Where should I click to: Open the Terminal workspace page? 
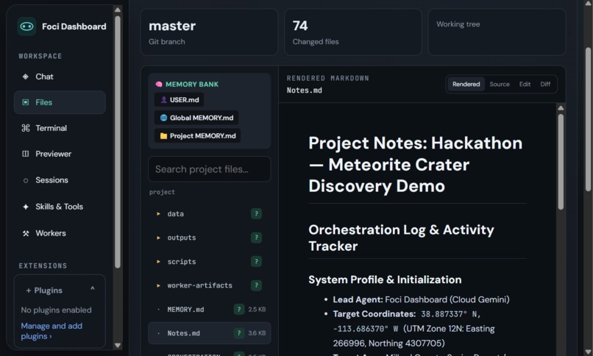pos(60,128)
